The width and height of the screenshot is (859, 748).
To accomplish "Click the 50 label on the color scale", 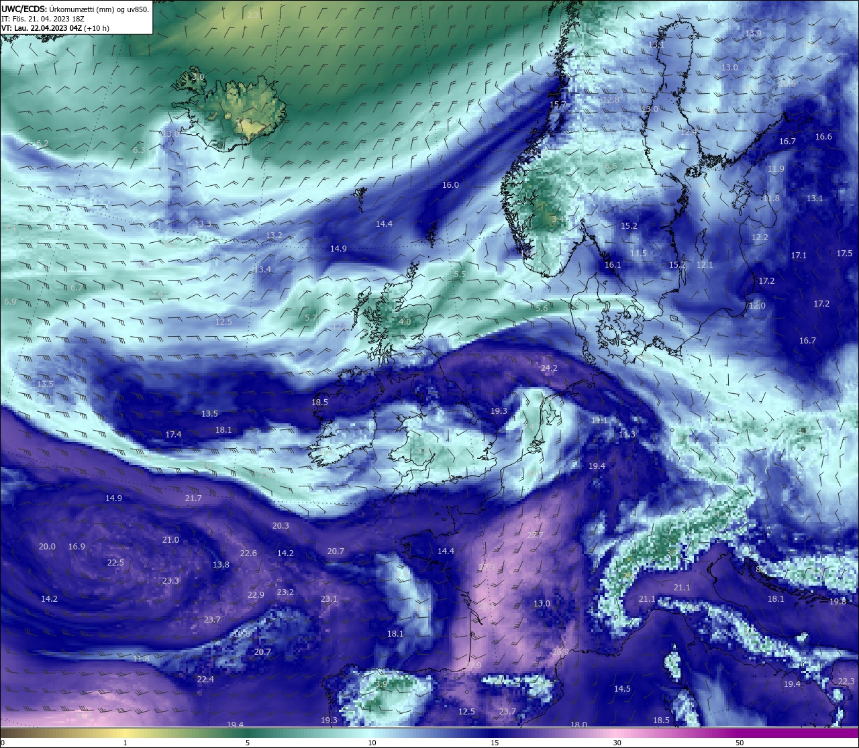I will tap(740, 743).
